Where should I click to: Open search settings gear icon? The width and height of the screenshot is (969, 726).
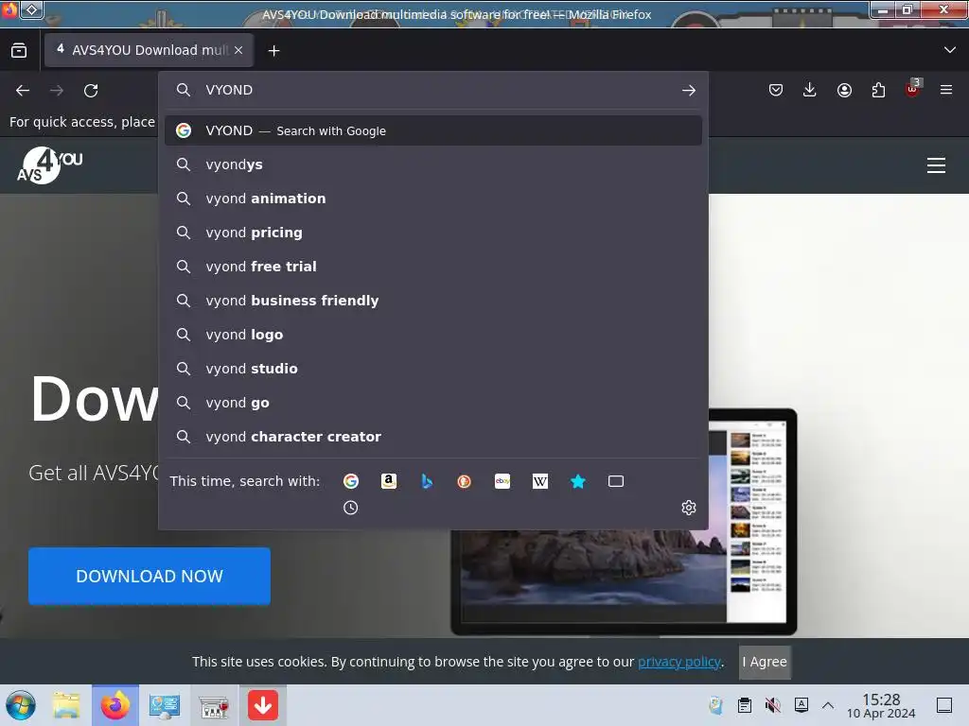click(689, 508)
